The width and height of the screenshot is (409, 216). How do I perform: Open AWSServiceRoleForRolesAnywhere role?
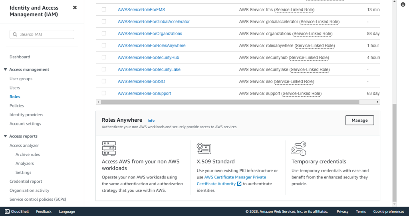151,46
